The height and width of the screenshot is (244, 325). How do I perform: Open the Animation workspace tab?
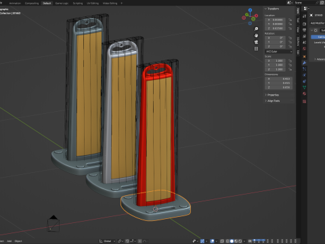(15, 3)
